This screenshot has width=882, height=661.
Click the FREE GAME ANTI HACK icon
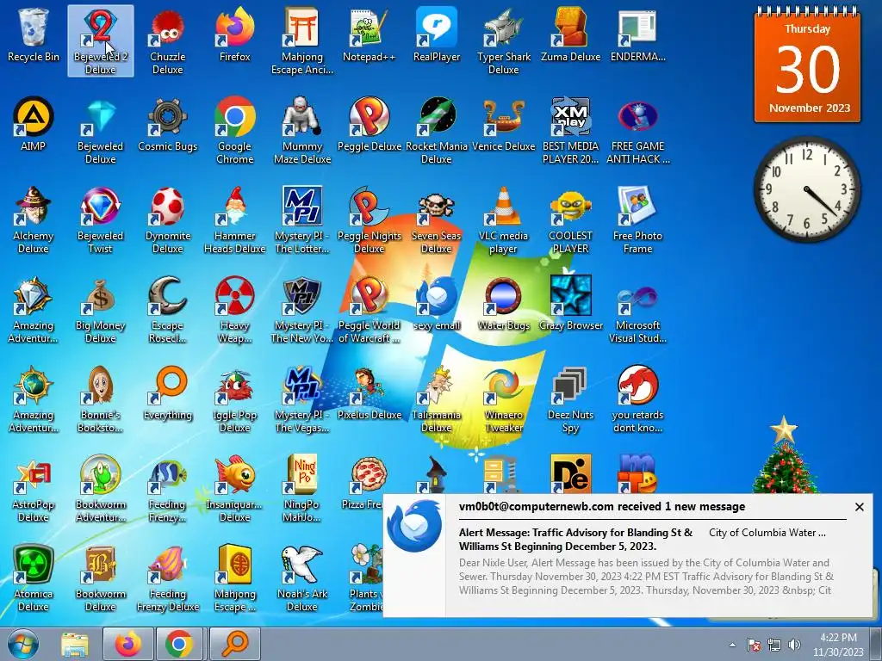637,131
